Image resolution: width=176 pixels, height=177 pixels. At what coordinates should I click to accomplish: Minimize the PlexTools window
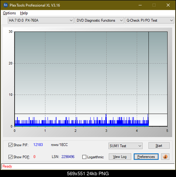click(x=140, y=5)
